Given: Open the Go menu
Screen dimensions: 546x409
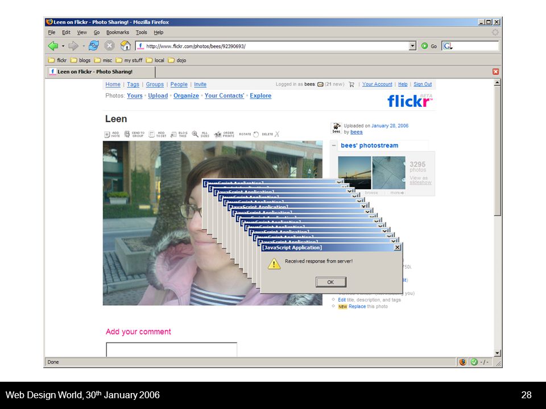Looking at the screenshot, I should click(x=97, y=32).
